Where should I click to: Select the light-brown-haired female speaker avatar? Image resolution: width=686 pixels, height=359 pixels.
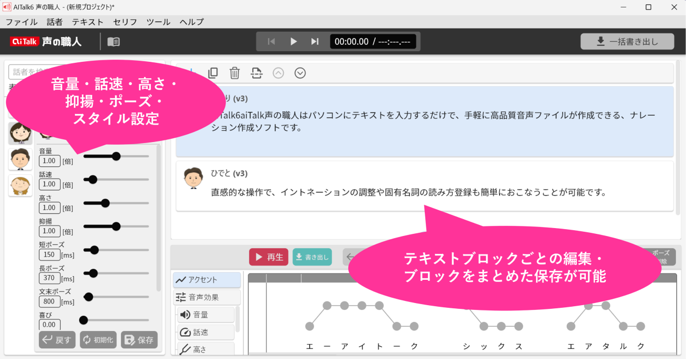20,185
